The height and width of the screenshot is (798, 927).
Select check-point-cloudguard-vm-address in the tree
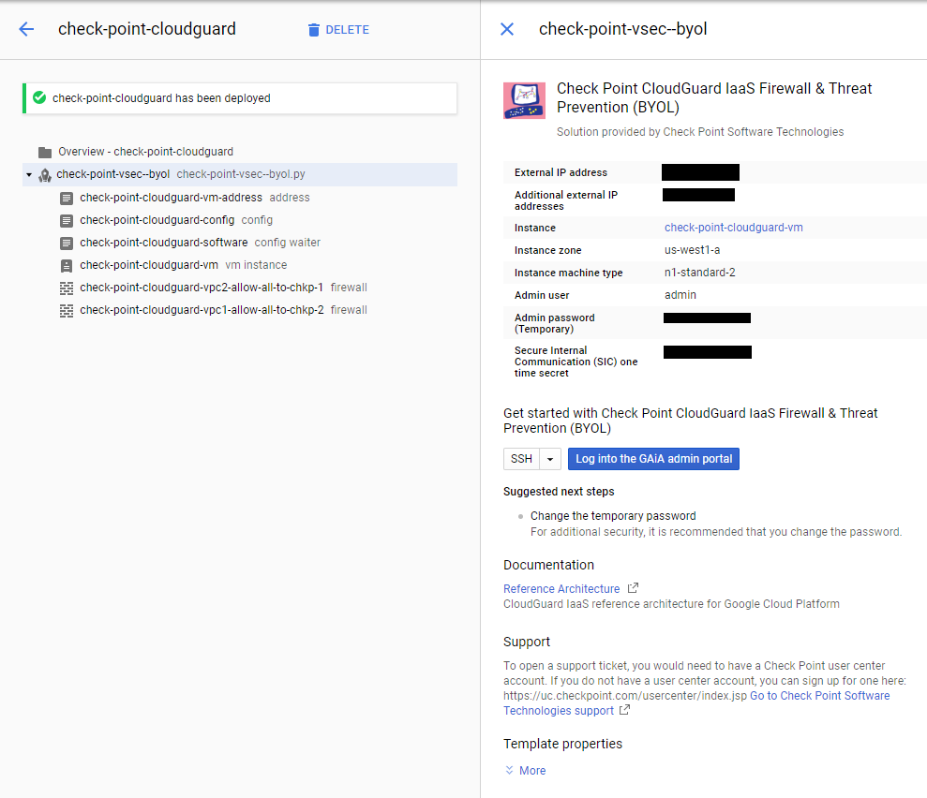tap(171, 198)
